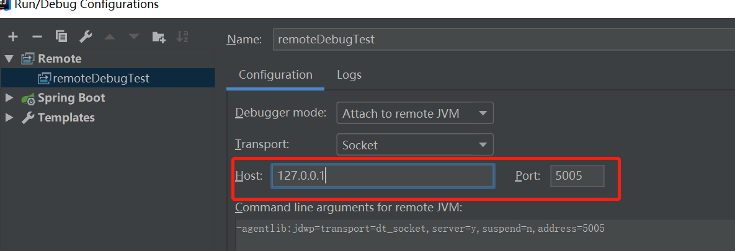Switch to the Logs tab

(349, 74)
